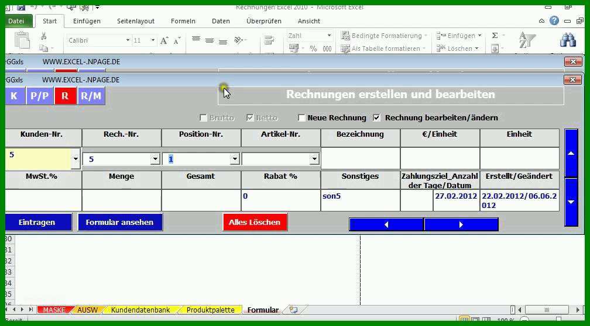Open Sort and Filter funnel icon
Screen dimensions: 590x326
click(527, 40)
